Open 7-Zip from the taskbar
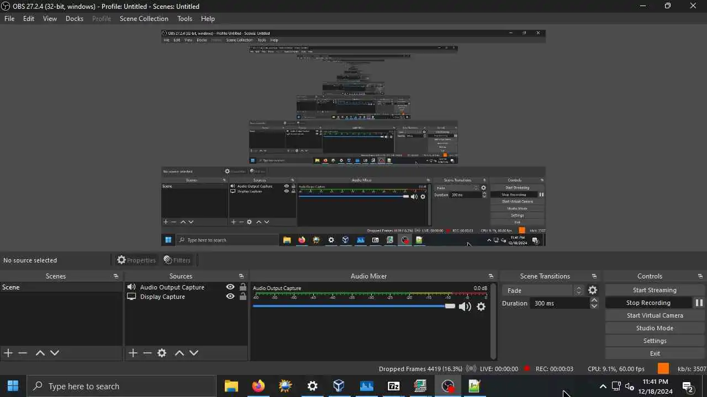The height and width of the screenshot is (397, 707). (x=393, y=386)
